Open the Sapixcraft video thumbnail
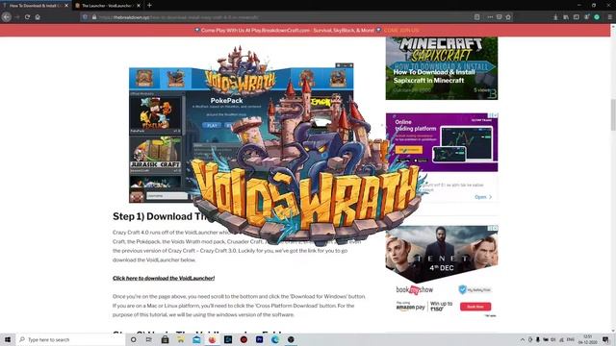Image resolution: width=616 pixels, height=346 pixels. [x=442, y=68]
